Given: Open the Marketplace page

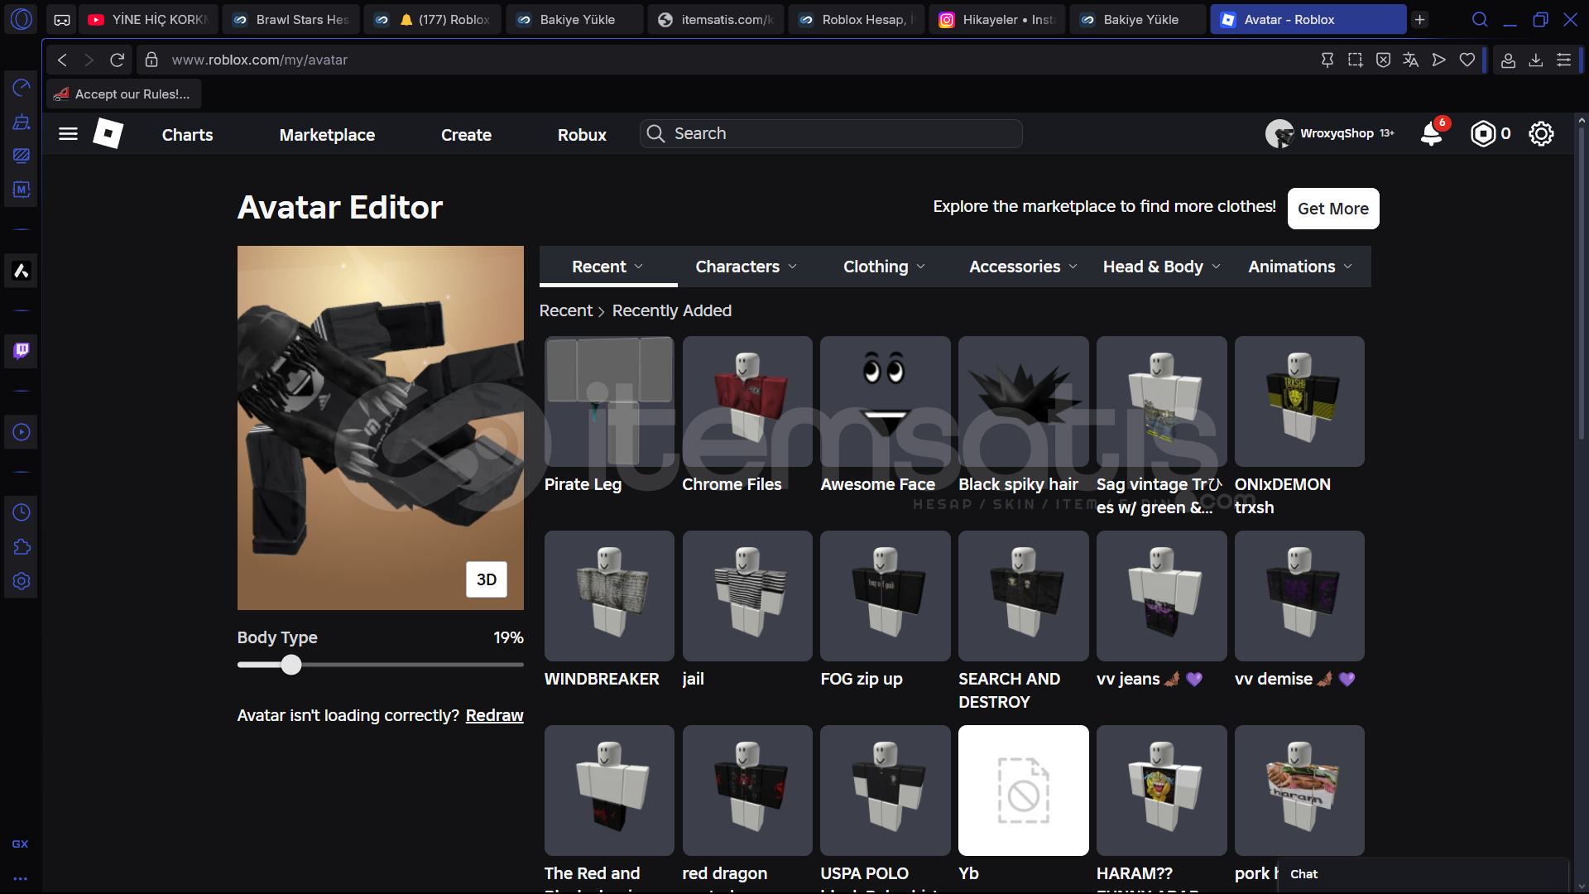Looking at the screenshot, I should click(x=327, y=135).
